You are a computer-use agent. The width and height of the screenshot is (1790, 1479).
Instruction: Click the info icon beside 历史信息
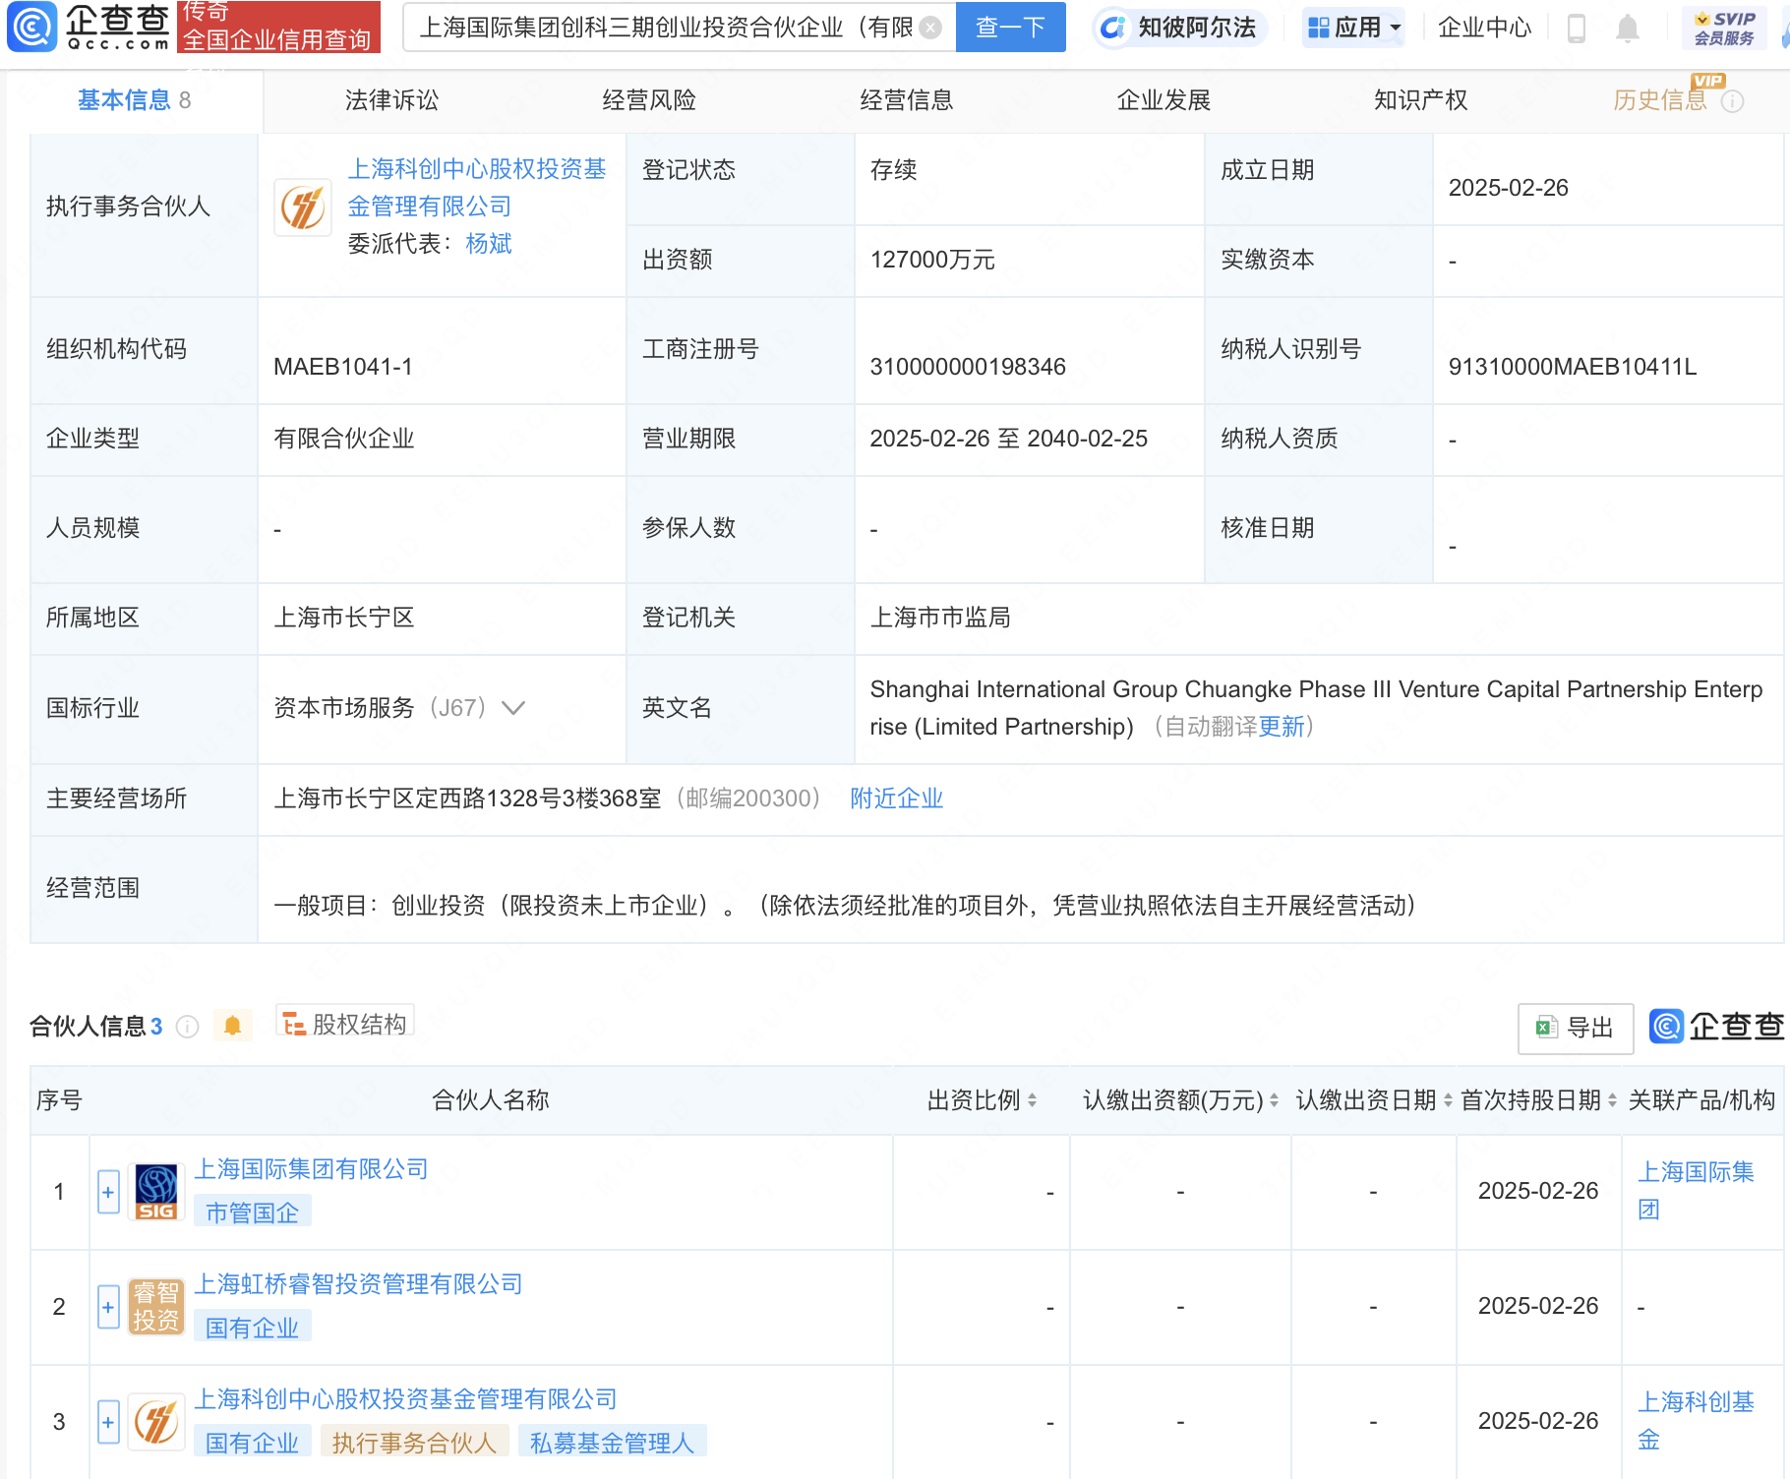pos(1733,101)
